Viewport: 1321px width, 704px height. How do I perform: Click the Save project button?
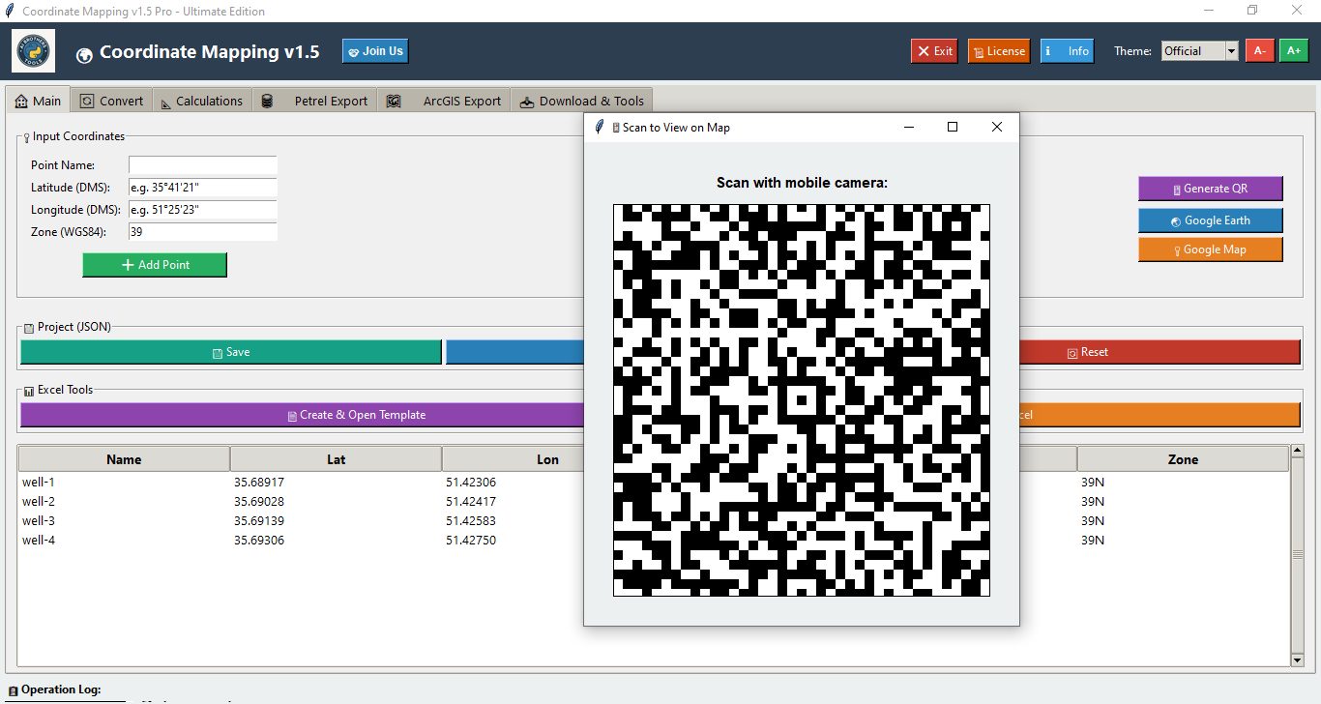click(x=231, y=352)
